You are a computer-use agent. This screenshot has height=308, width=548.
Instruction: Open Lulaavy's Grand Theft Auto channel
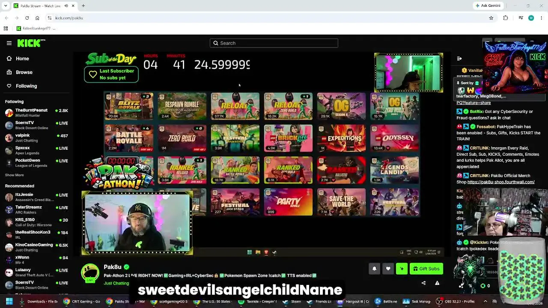[36, 272]
